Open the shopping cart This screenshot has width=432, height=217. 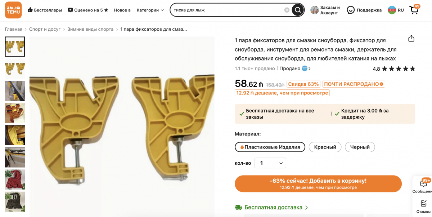click(414, 10)
